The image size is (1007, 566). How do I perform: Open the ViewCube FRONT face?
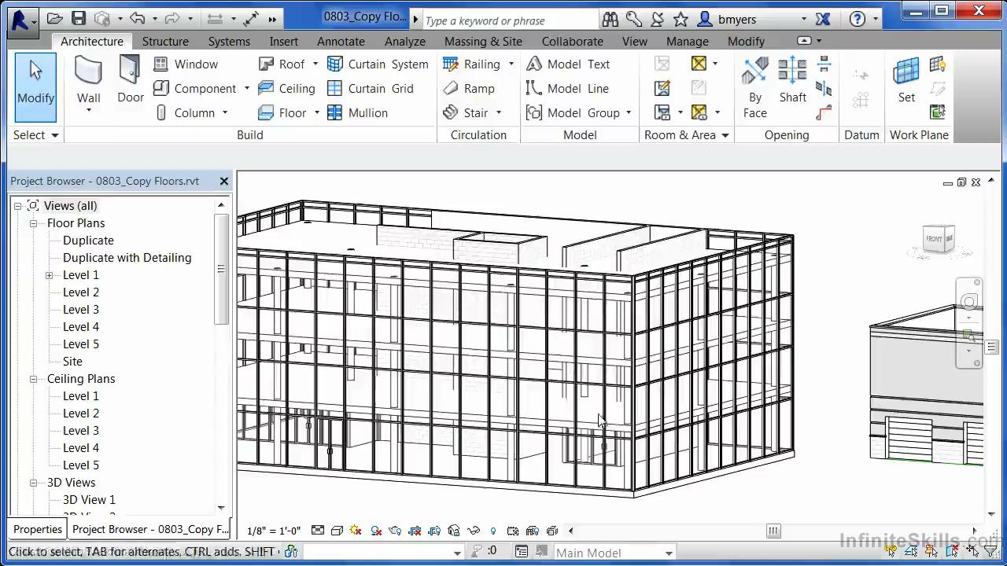[x=934, y=239]
